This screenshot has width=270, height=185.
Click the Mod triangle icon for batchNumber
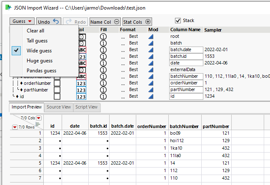coord(151,76)
